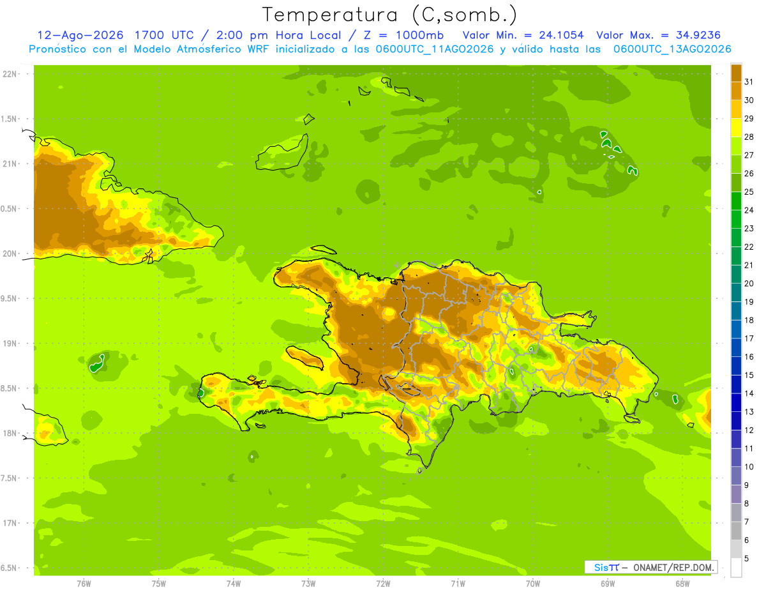Screen dimensions: 766x592
Task: Click the '2:00 pm Hora Local' text
Action: pyautogui.click(x=276, y=35)
